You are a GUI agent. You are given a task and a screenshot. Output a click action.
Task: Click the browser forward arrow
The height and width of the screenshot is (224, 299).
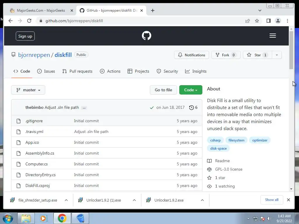(20, 21)
